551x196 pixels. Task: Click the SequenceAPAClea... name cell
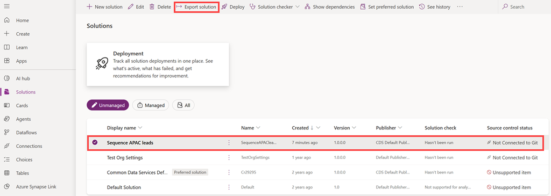coord(259,143)
